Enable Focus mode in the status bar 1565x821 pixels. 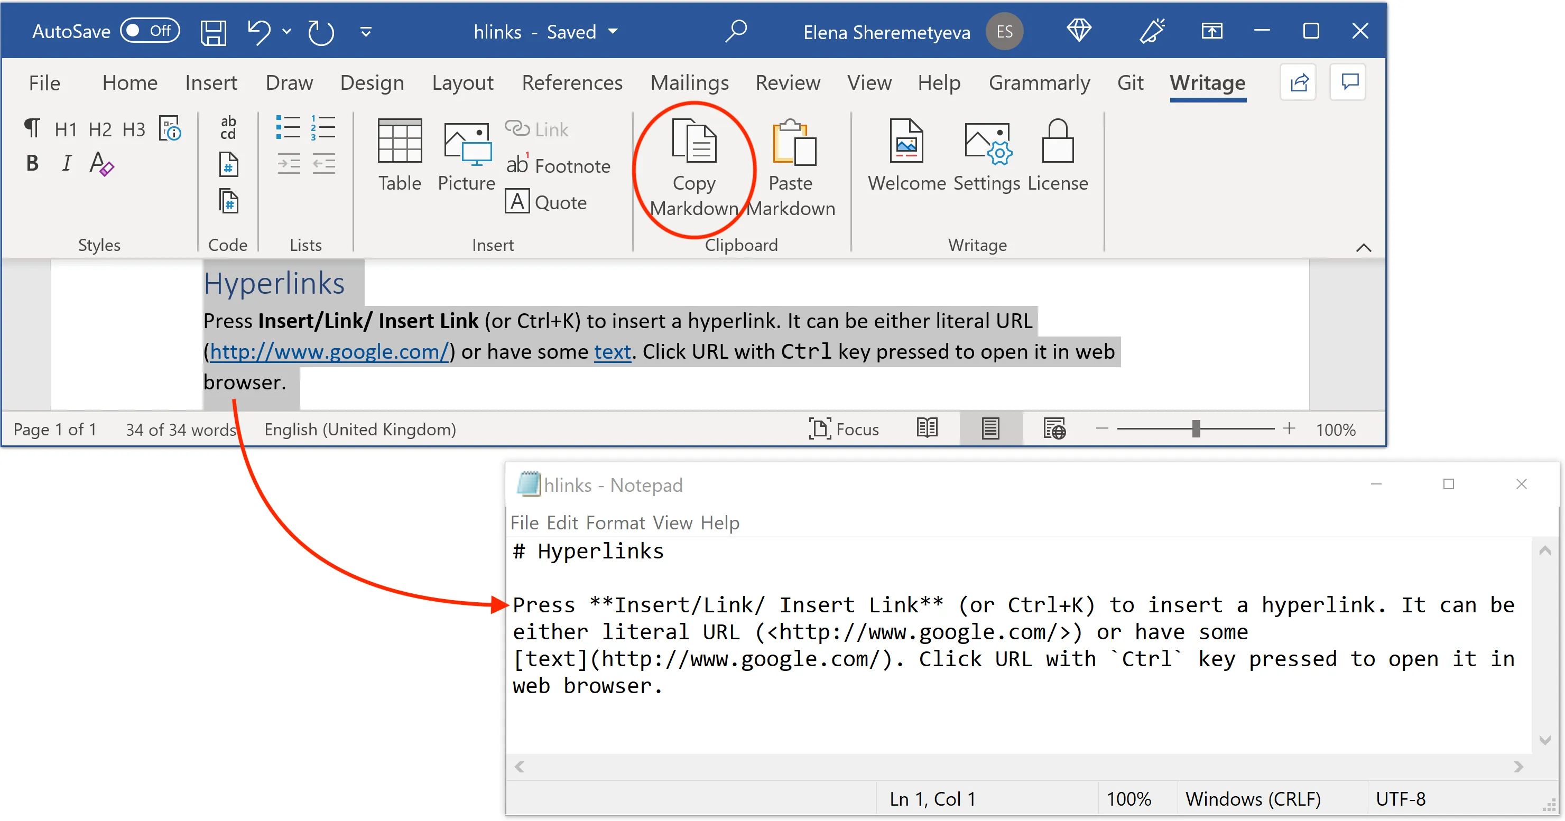[x=845, y=428]
